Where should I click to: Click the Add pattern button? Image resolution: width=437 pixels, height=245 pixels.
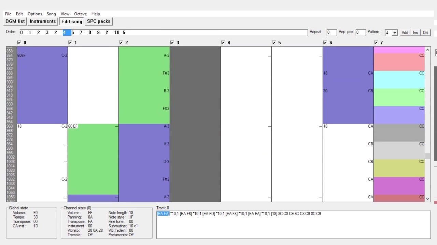point(405,33)
